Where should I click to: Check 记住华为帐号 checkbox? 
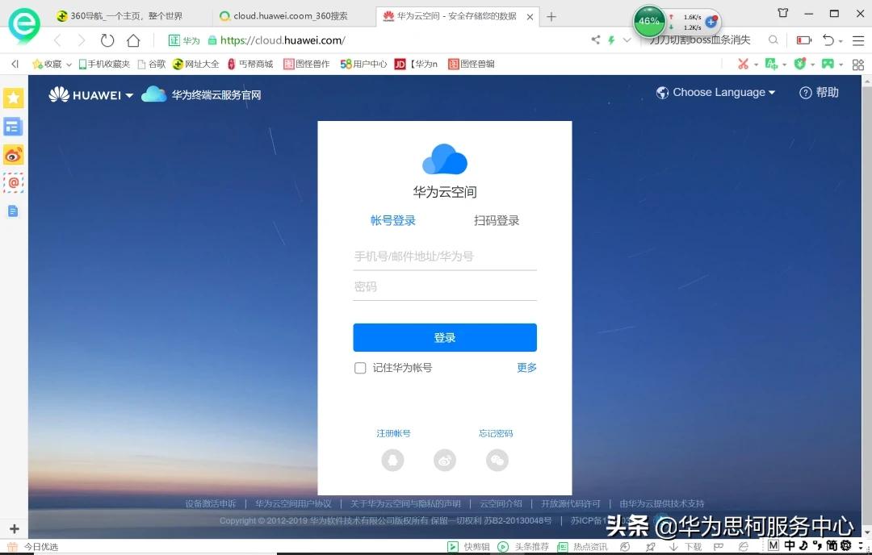point(360,368)
